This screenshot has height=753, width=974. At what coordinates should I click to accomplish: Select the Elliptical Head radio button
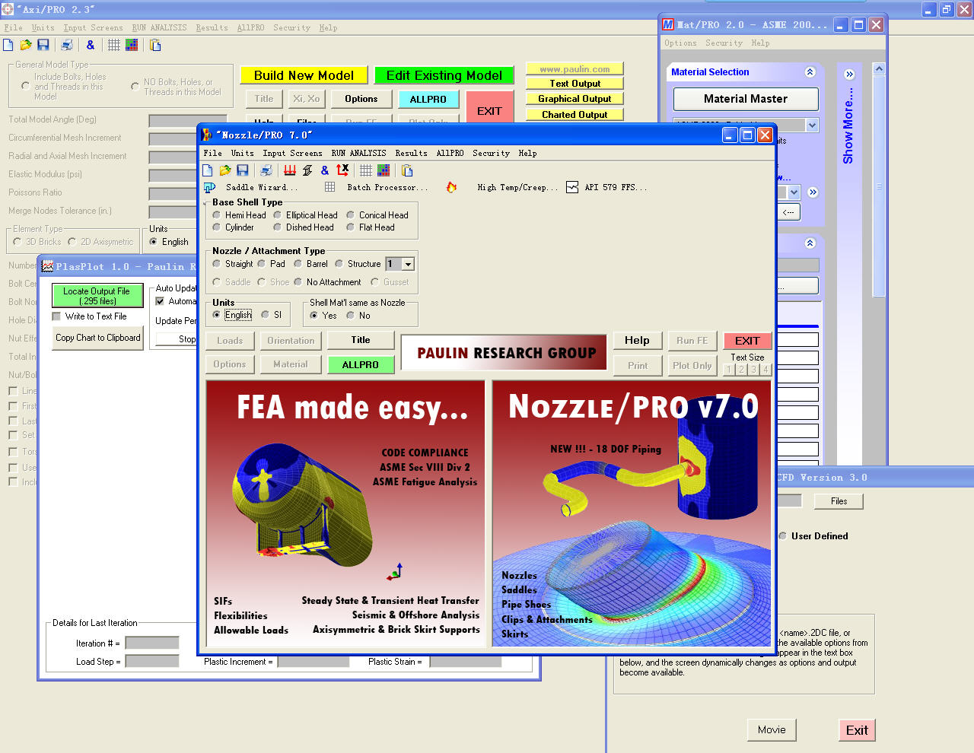pyautogui.click(x=278, y=215)
